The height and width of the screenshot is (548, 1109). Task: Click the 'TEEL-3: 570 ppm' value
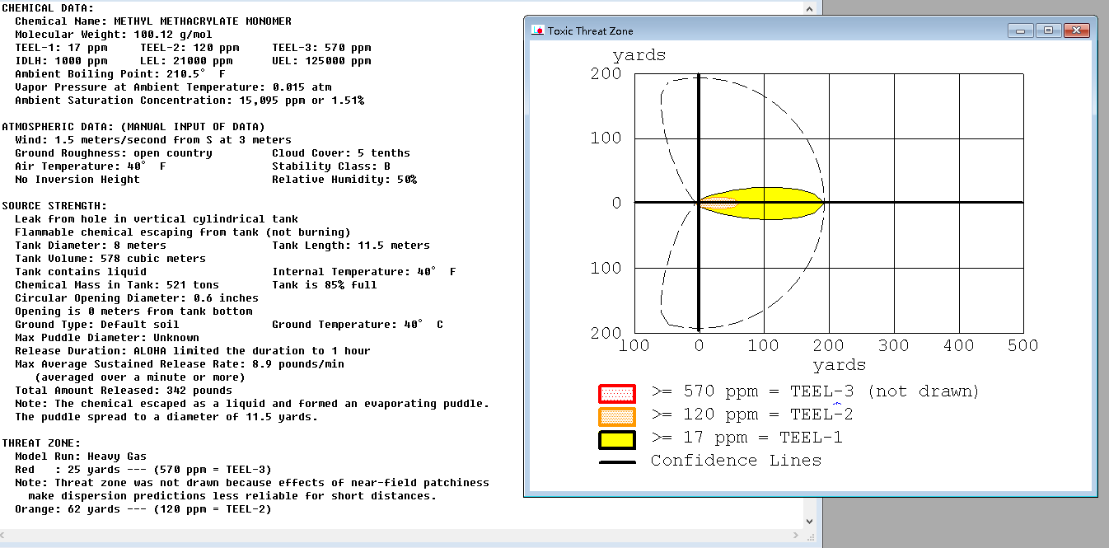[x=321, y=48]
